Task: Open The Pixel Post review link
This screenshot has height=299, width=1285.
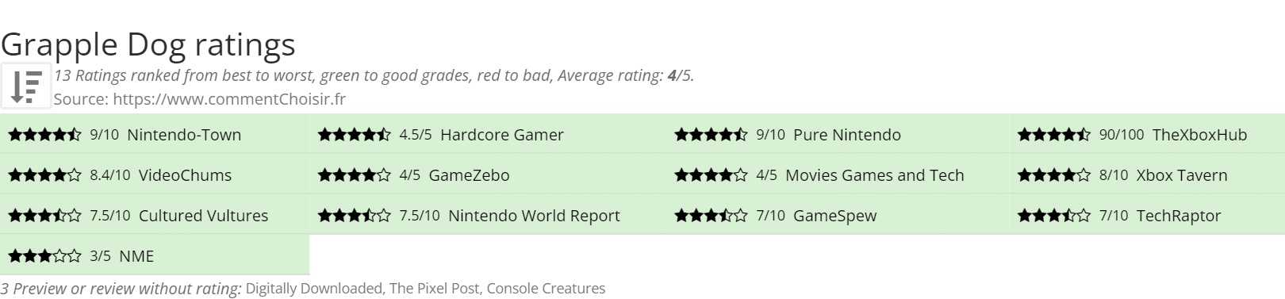Action: [434, 289]
